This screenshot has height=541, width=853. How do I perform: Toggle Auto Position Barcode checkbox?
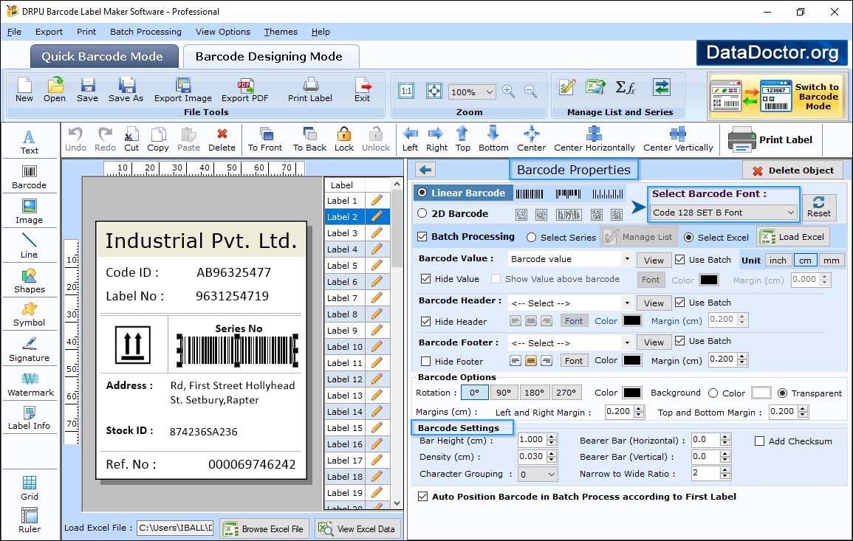coord(422,497)
